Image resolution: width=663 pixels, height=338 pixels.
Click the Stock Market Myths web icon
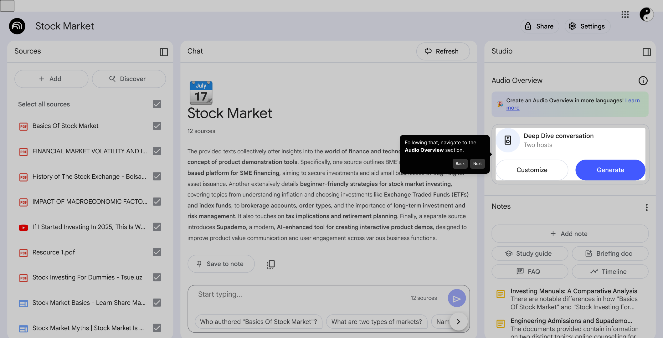tap(23, 329)
